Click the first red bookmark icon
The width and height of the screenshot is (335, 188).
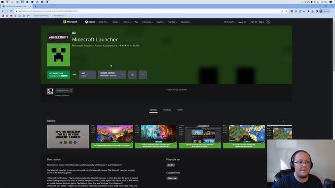click(x=3, y=16)
